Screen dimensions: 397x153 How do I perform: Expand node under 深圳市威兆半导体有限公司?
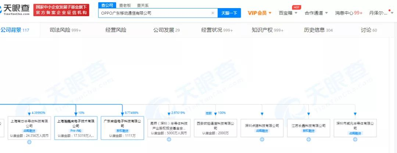coord(355,139)
